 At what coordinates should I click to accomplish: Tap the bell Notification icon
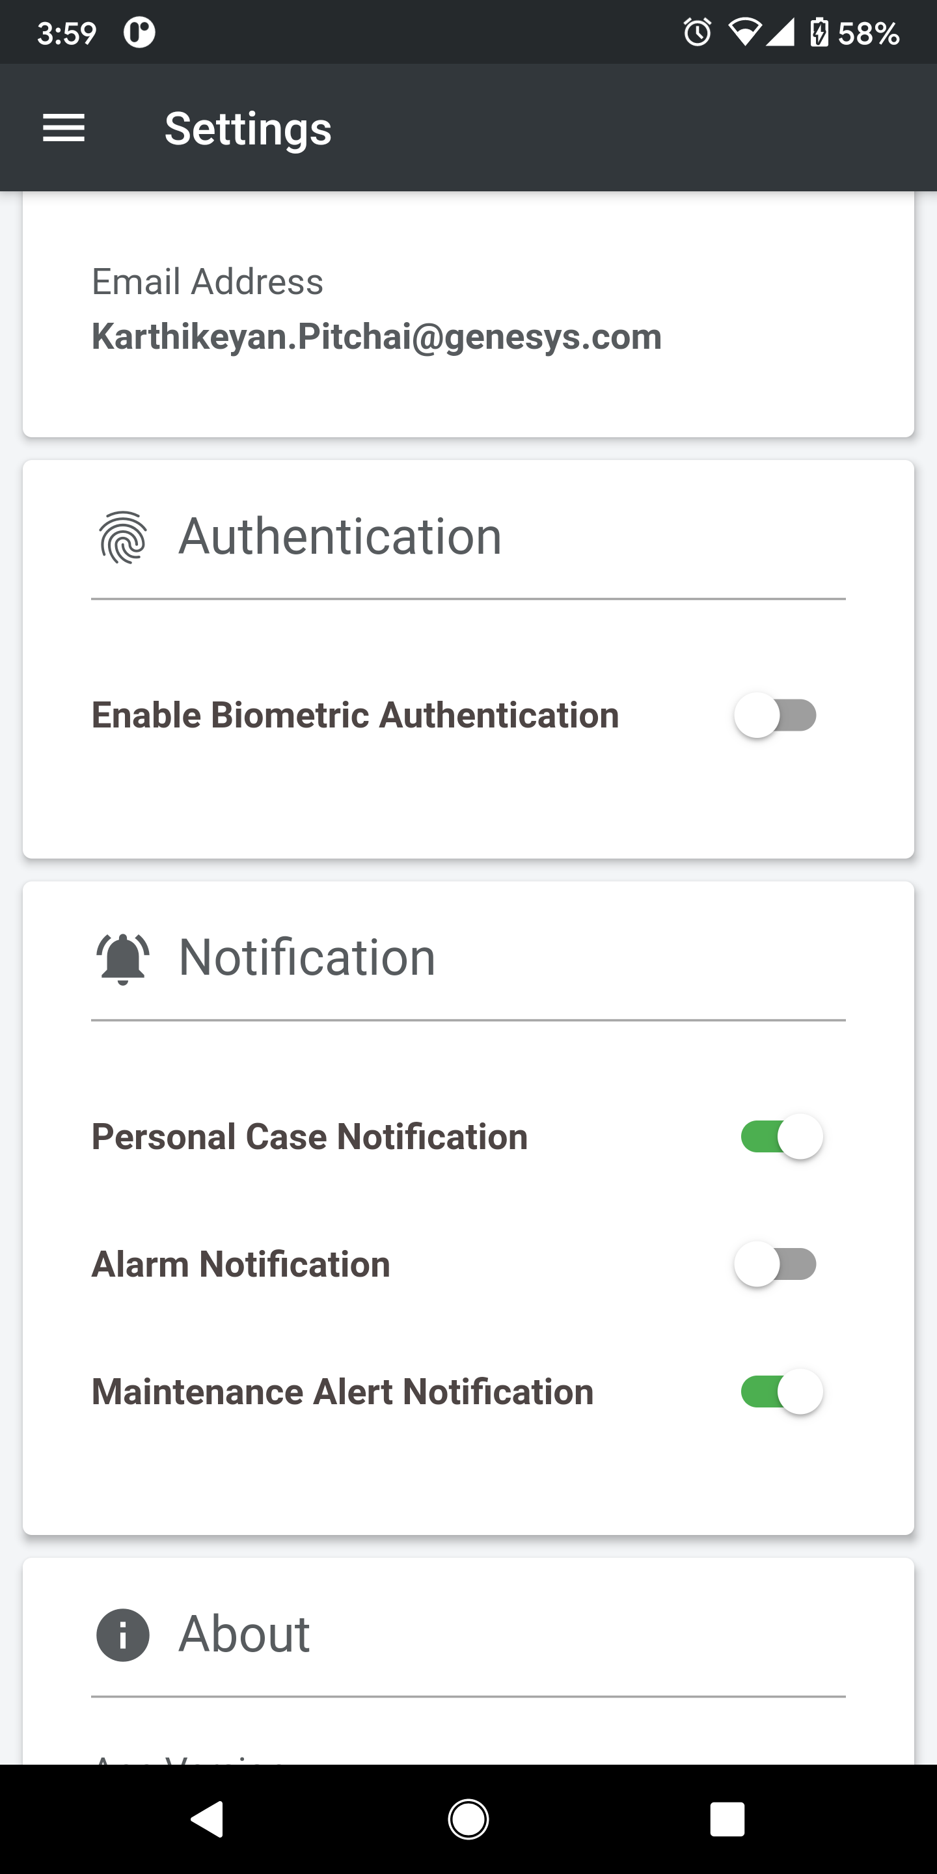pyautogui.click(x=123, y=958)
